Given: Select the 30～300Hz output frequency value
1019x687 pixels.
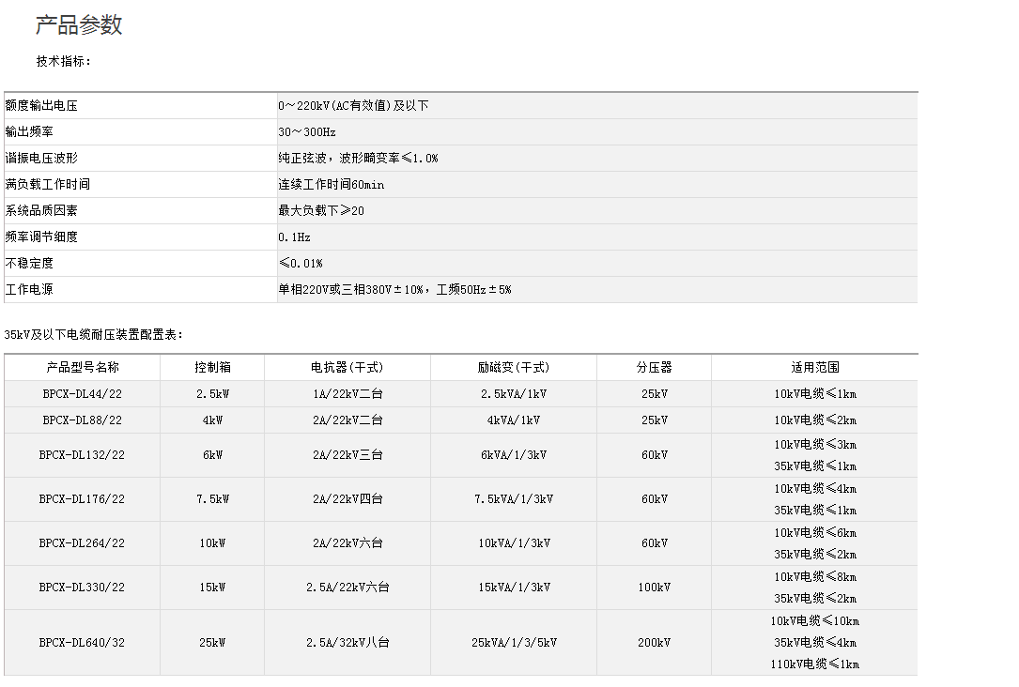Looking at the screenshot, I should 306,132.
